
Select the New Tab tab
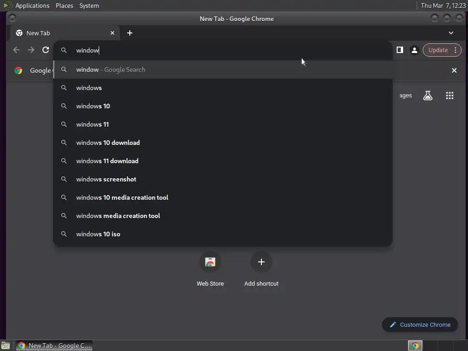(x=65, y=33)
